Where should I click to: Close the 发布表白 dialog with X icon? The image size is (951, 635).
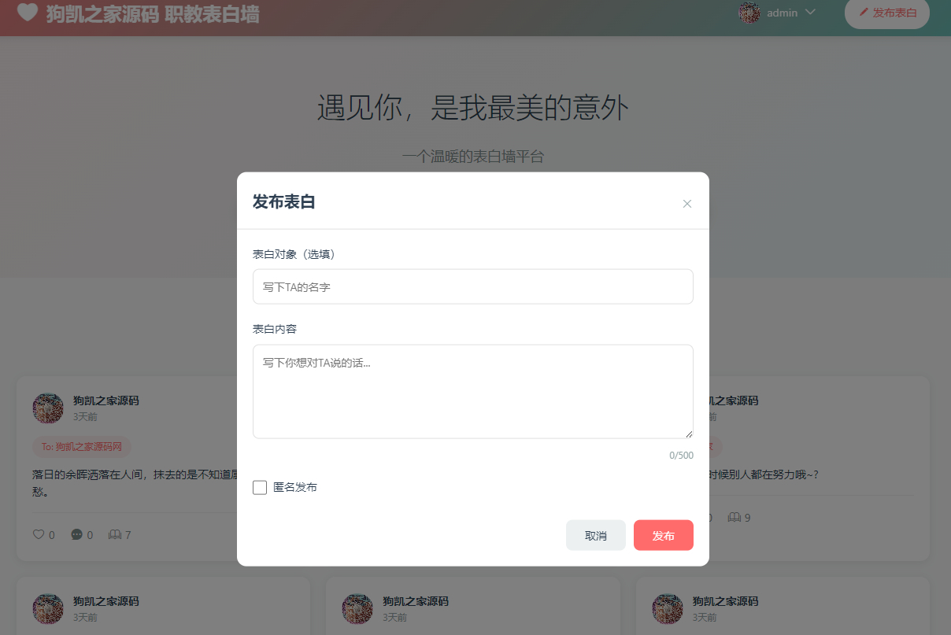[686, 204]
